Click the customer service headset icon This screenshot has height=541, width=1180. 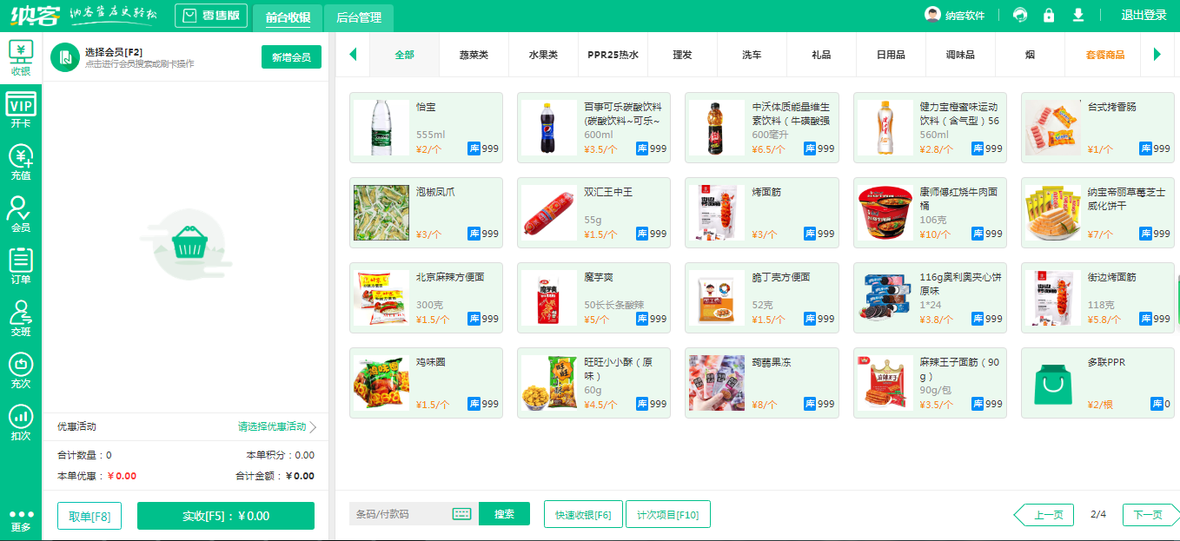point(1020,15)
